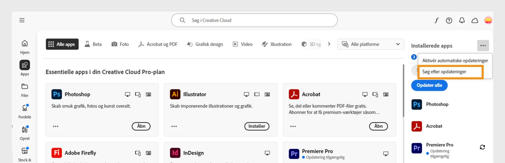Open the user profile avatar
This screenshot has height=163, width=505.
click(488, 20)
